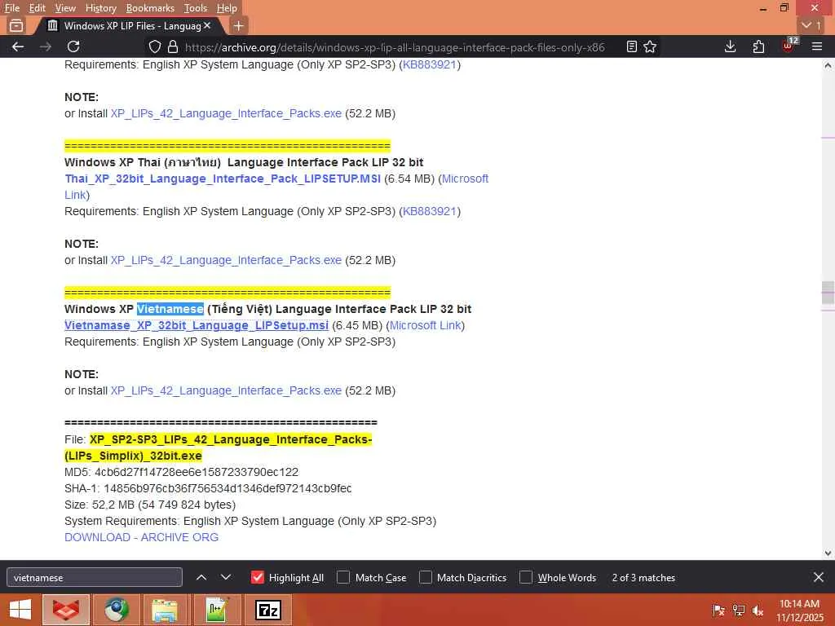
Task: Enable the Whole Words checkbox
Action: pyautogui.click(x=526, y=577)
